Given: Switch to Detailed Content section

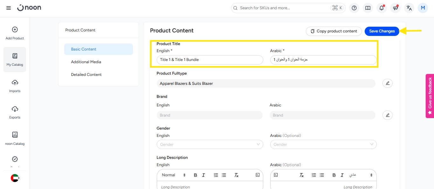Looking at the screenshot, I should point(86,75).
